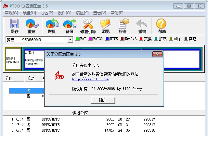Click the B99D value in E: row
Viewport: 208px width, 141px height.
pyautogui.click(x=110, y=125)
